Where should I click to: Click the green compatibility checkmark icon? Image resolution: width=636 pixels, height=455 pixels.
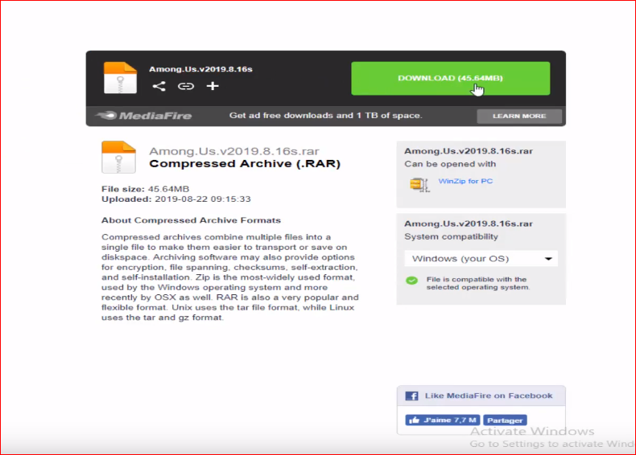pos(411,281)
